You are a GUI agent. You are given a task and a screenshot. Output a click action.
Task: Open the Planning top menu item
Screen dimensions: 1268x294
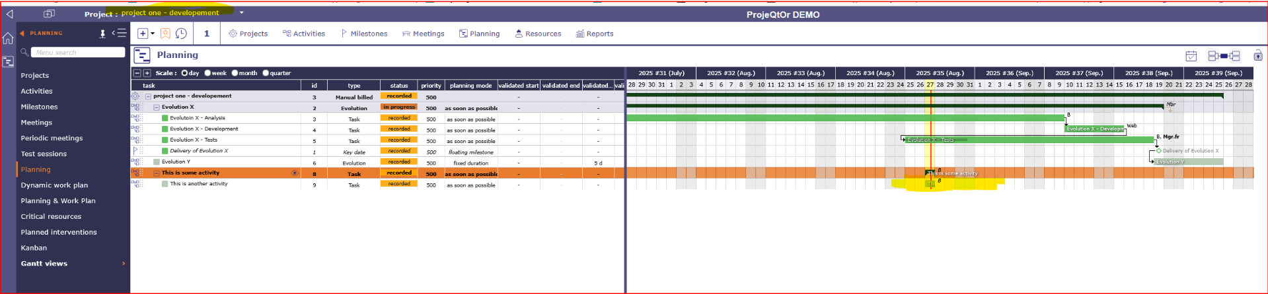coord(480,34)
